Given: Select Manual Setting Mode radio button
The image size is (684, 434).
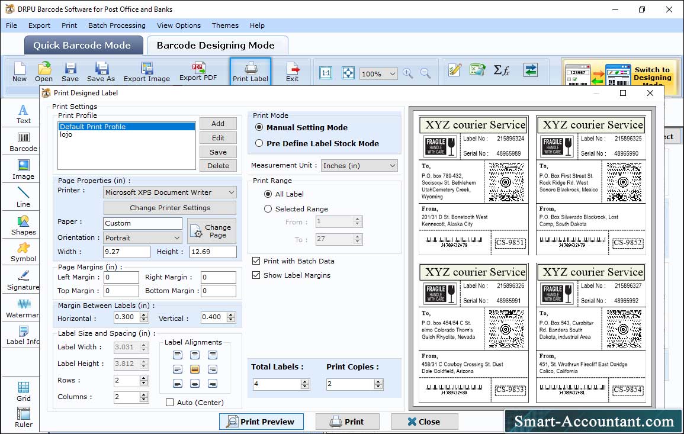Looking at the screenshot, I should coord(259,127).
